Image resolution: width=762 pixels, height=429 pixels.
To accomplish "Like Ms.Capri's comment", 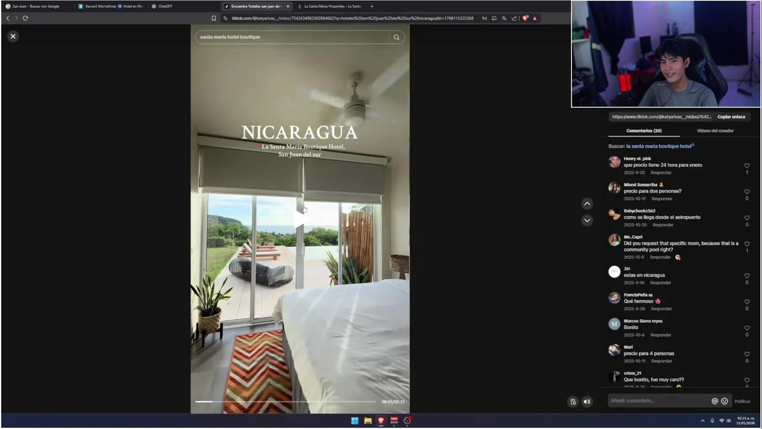I will (747, 244).
